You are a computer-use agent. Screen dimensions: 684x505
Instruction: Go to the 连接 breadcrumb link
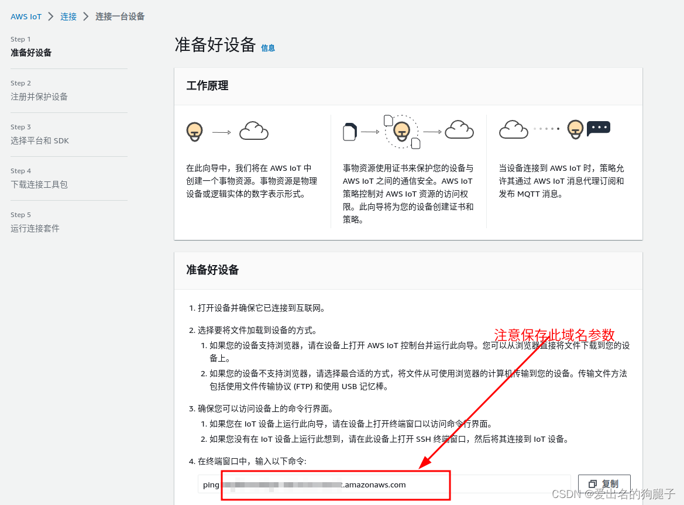point(68,16)
